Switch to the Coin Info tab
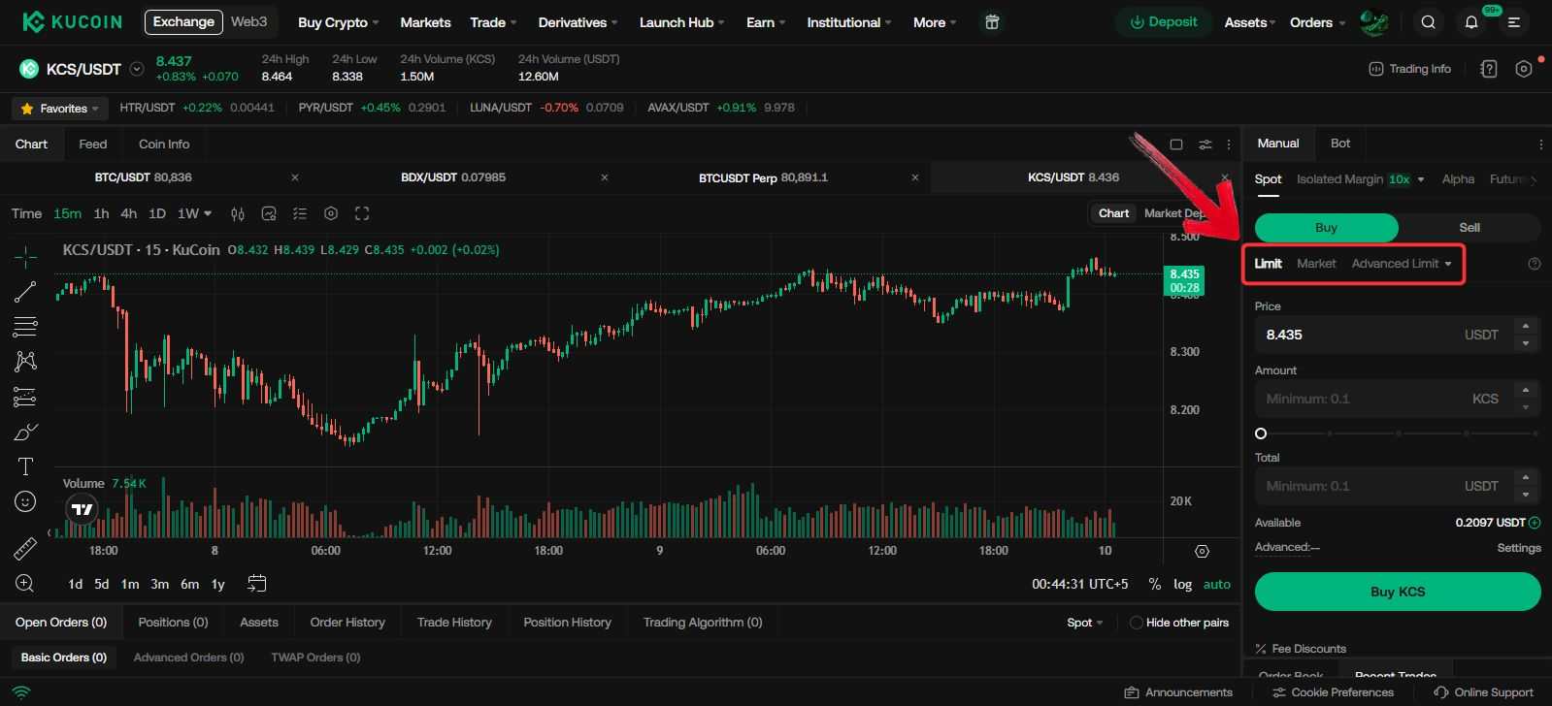This screenshot has height=706, width=1552. point(164,144)
